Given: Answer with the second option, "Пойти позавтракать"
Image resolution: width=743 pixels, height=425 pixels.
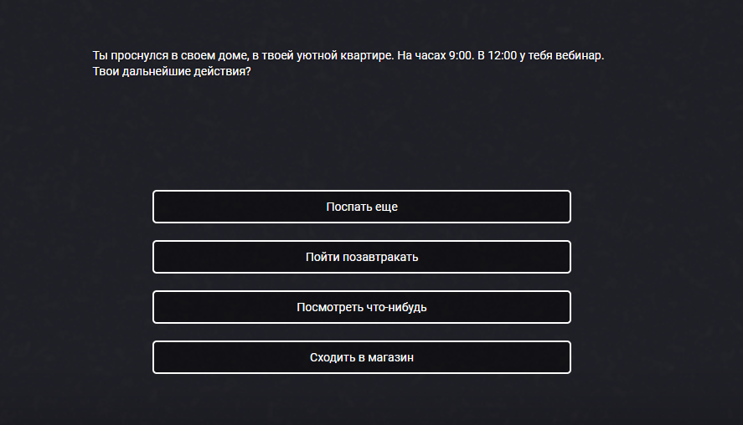Looking at the screenshot, I should [x=362, y=257].
